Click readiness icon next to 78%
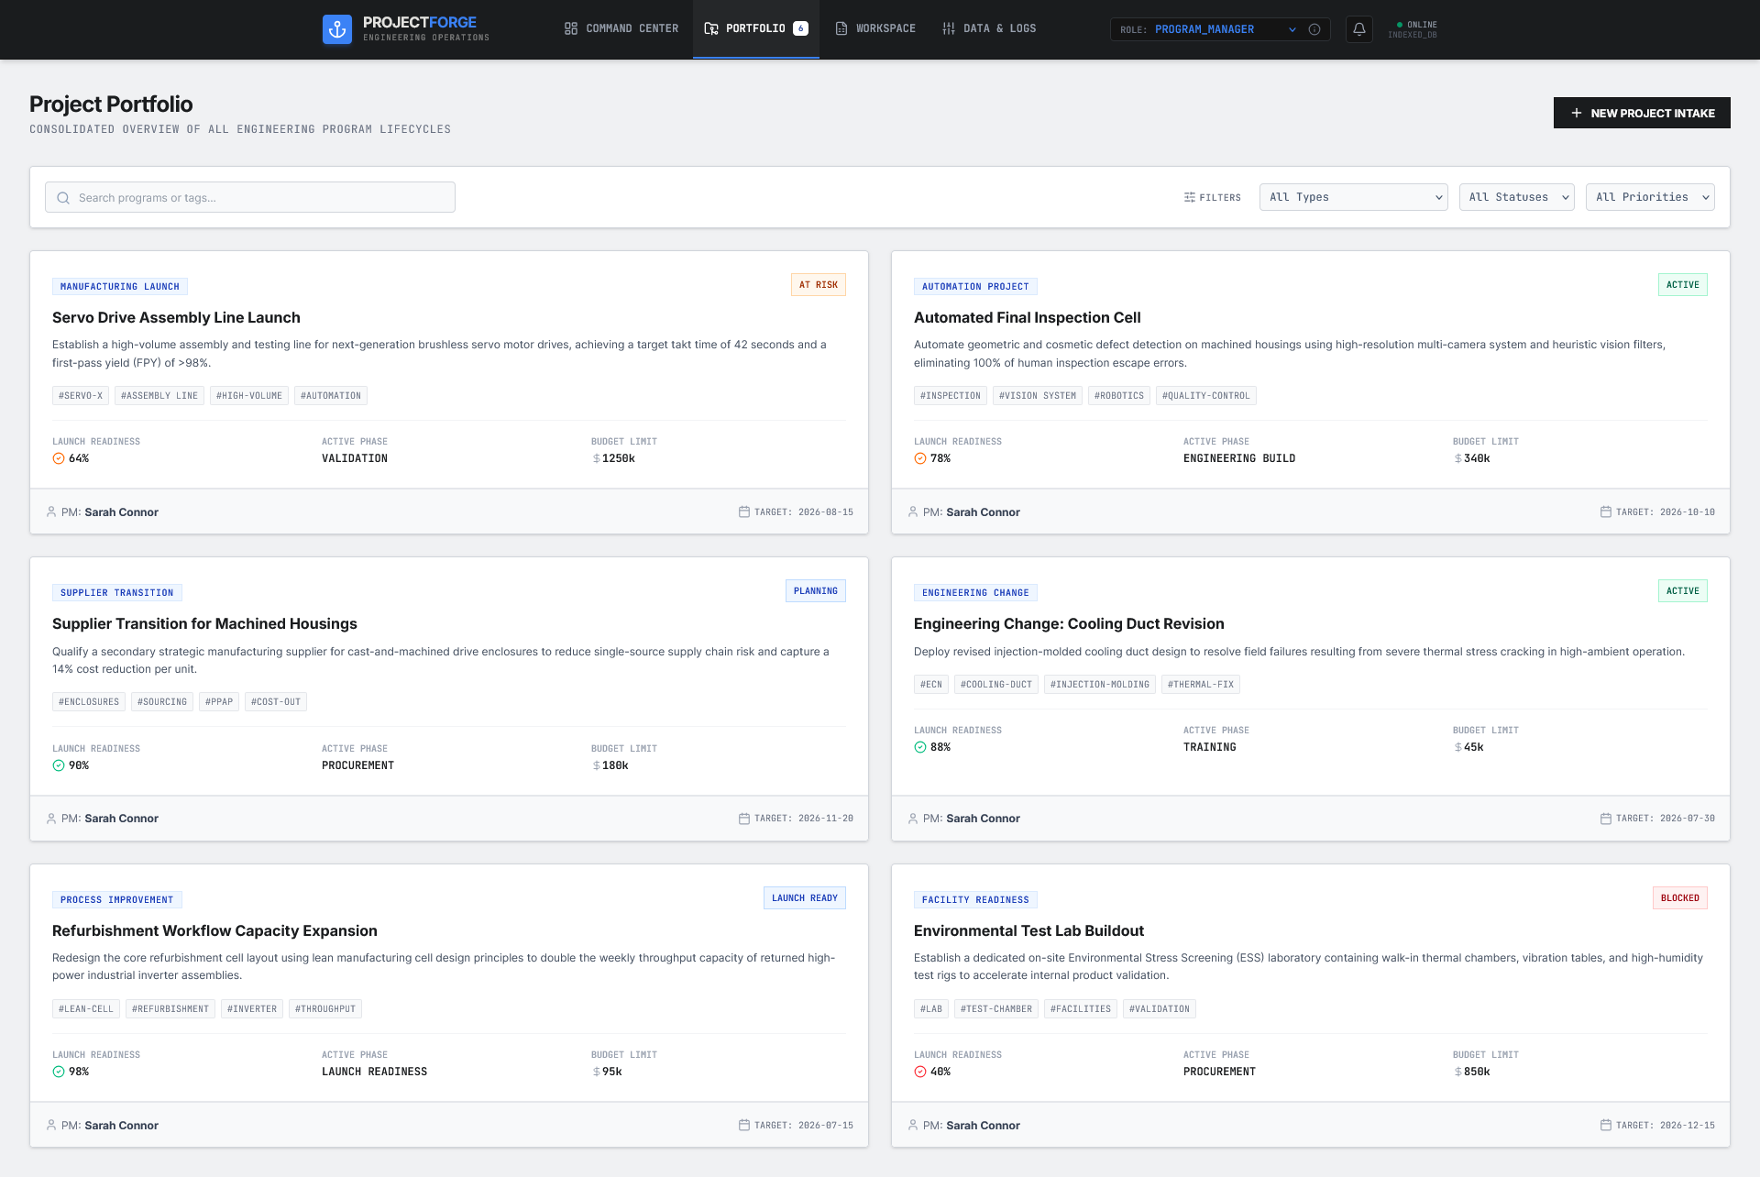This screenshot has width=1760, height=1177. 920,458
